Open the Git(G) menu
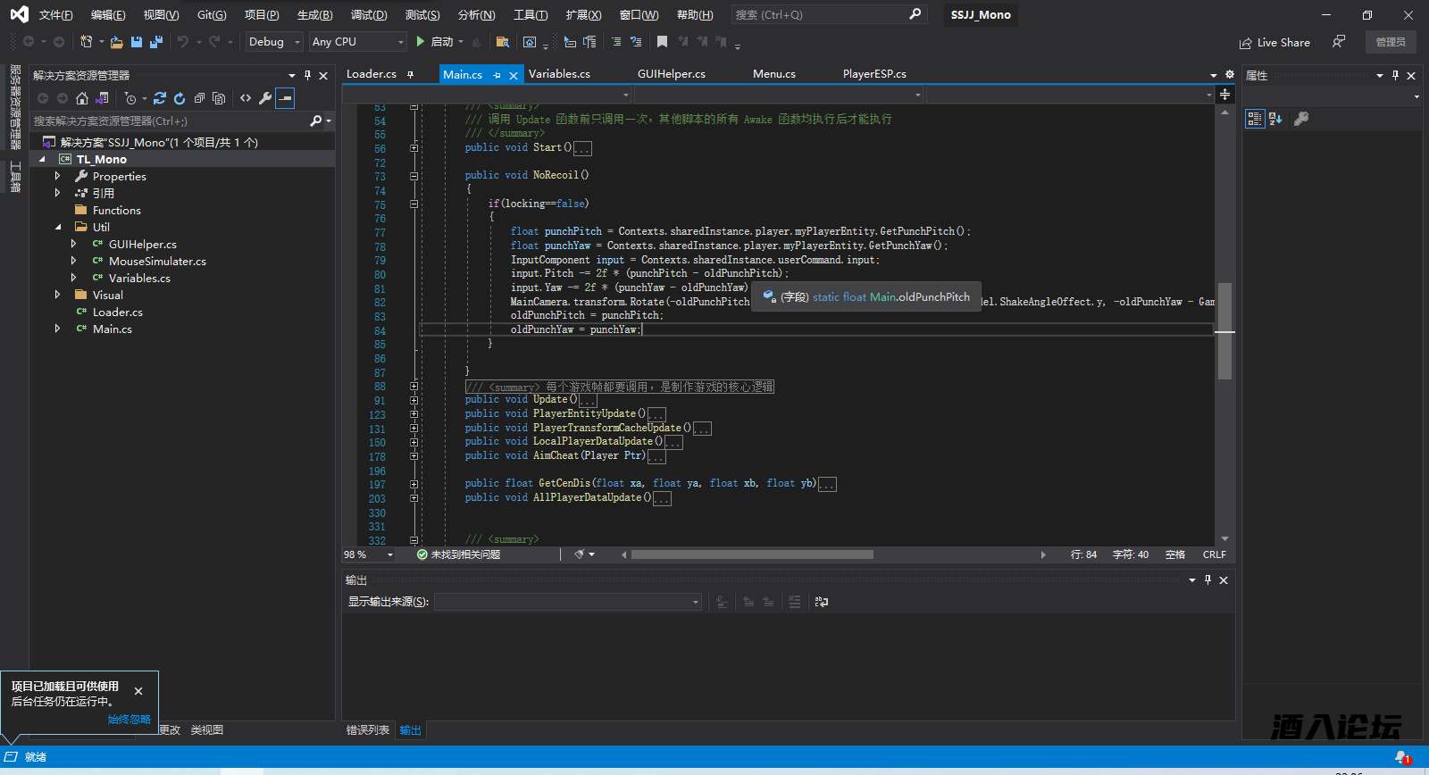1429x775 pixels. [x=212, y=15]
